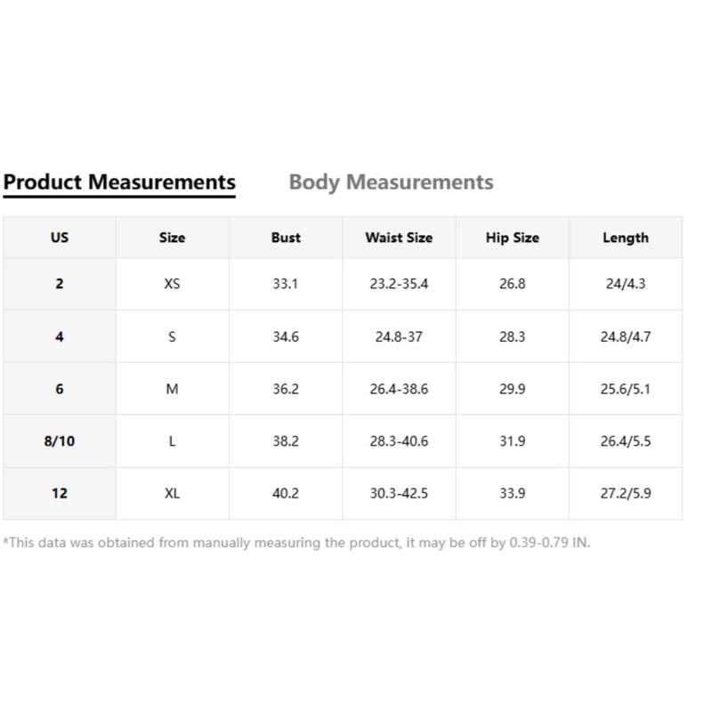Viewport: 712px width, 712px height.
Task: Select the XS size cell
Action: (x=172, y=284)
